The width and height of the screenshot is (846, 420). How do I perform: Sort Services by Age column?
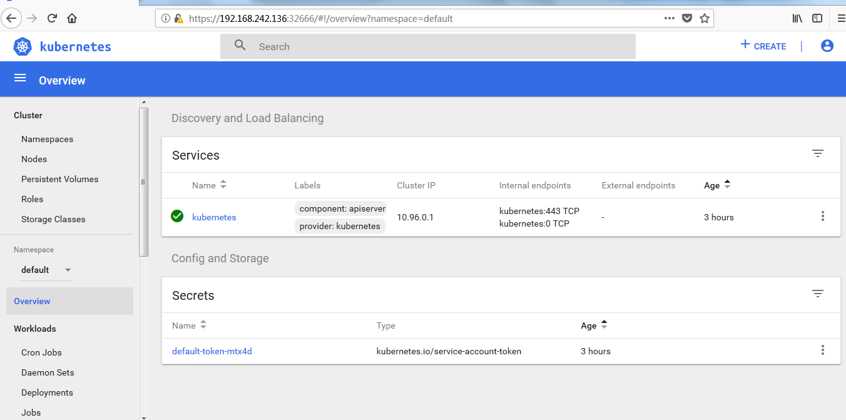(718, 185)
